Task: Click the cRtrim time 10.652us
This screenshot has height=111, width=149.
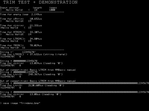Action: point(36,19)
